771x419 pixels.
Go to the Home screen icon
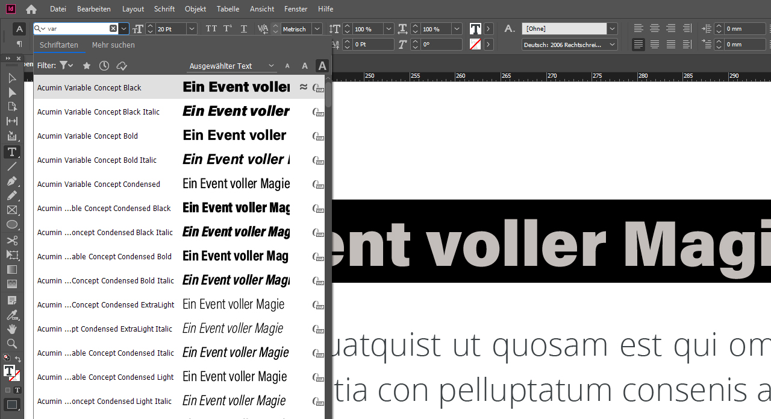31,9
